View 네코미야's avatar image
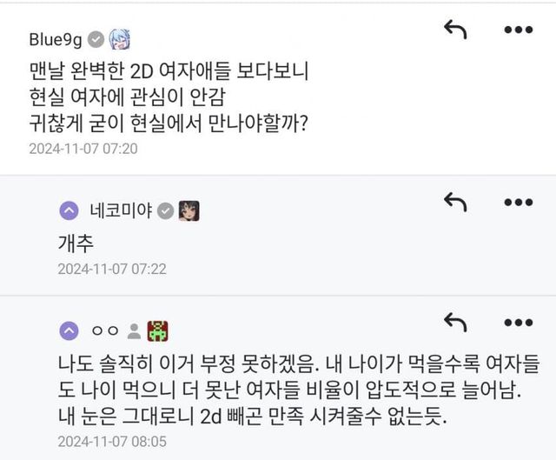Viewport: 556px width, 460px height. click(189, 210)
